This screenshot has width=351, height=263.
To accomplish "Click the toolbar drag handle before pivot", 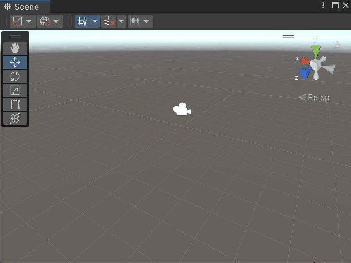I will (x=5, y=21).
